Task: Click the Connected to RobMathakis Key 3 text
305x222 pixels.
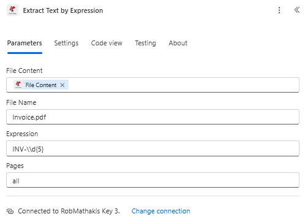Action: 69,211
